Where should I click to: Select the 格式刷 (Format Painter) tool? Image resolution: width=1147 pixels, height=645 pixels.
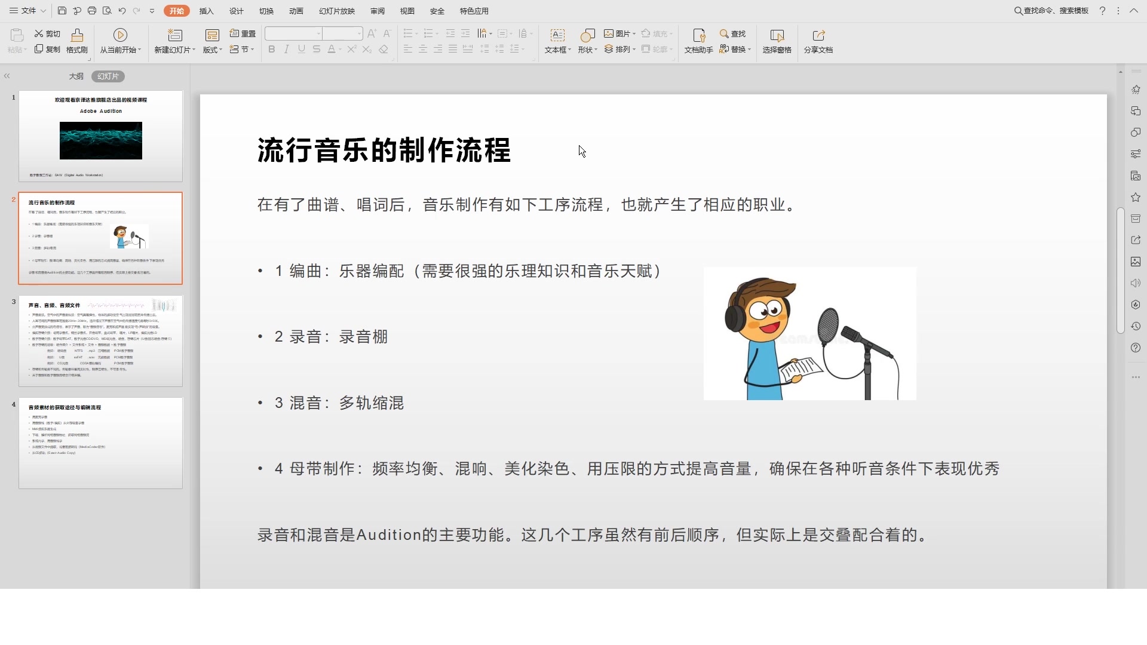[x=76, y=41]
